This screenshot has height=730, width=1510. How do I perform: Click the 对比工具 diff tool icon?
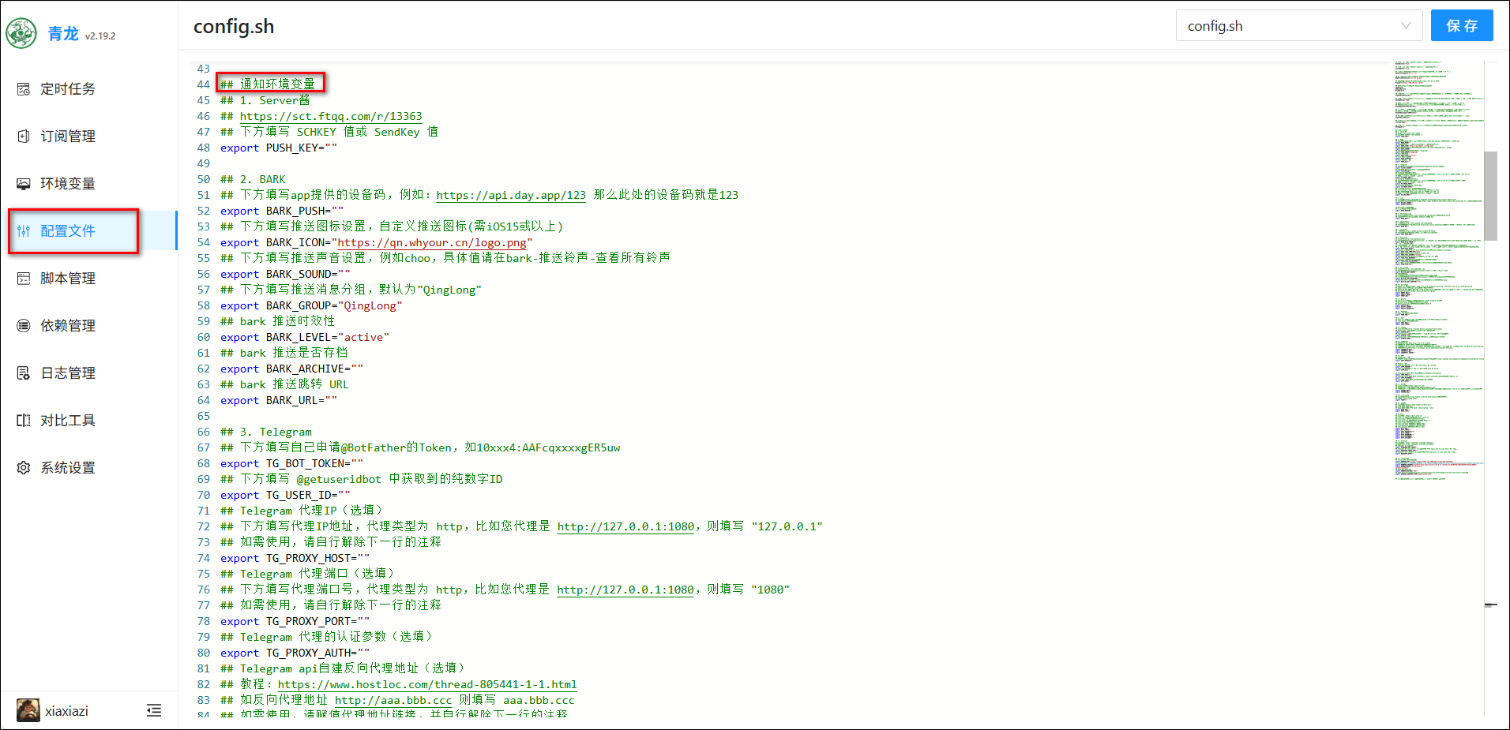24,421
